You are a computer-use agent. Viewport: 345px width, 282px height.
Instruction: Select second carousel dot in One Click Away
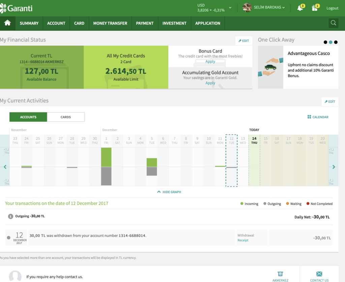(x=331, y=42)
